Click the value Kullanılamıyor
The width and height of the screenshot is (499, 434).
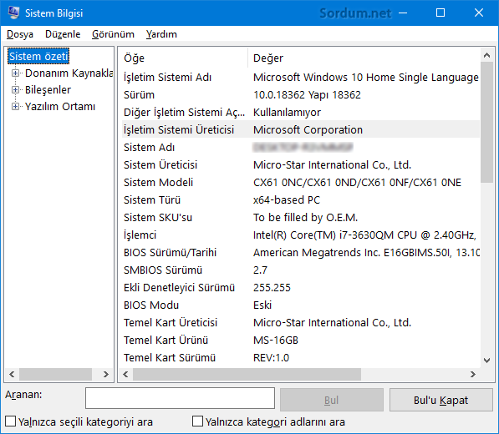[x=287, y=112]
